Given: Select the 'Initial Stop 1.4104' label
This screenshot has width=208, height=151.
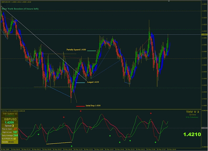Looking at the screenshot, I should coord(93,105).
